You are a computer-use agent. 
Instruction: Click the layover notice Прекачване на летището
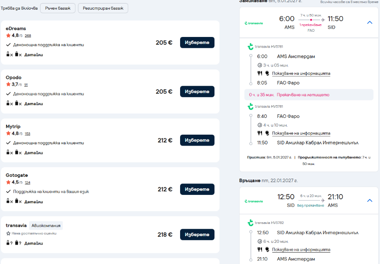[x=303, y=95]
